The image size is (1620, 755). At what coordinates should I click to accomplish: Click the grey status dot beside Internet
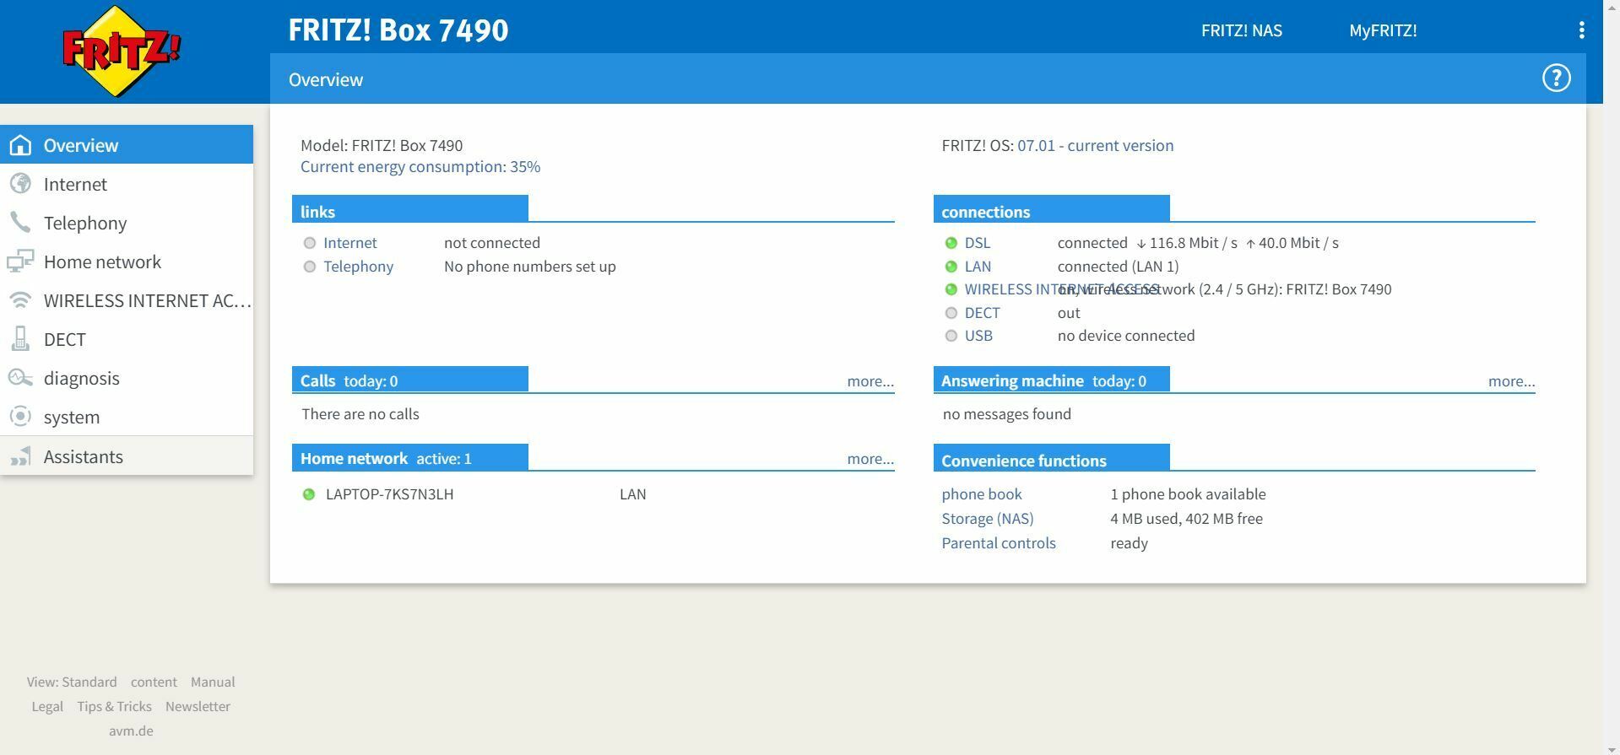310,243
